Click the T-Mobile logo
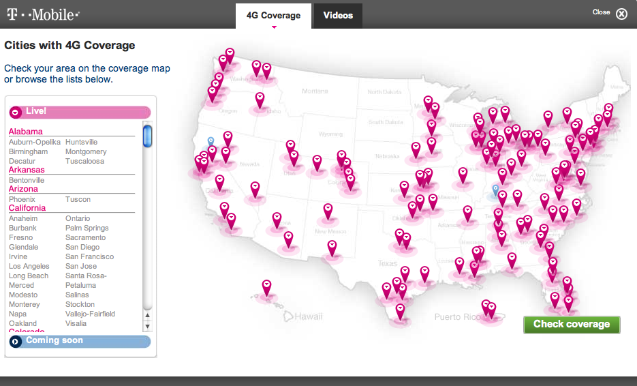 (43, 14)
